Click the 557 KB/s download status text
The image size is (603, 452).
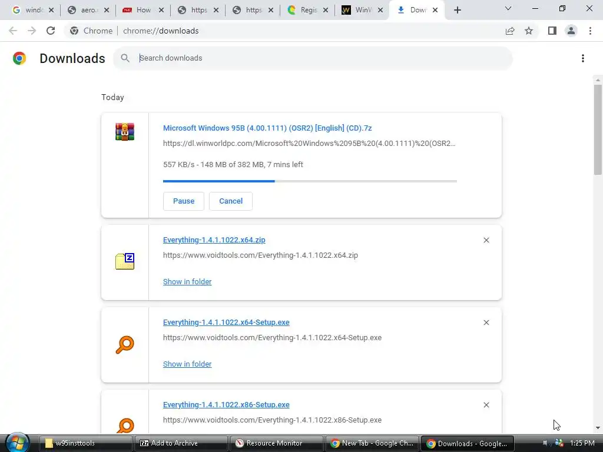click(233, 165)
